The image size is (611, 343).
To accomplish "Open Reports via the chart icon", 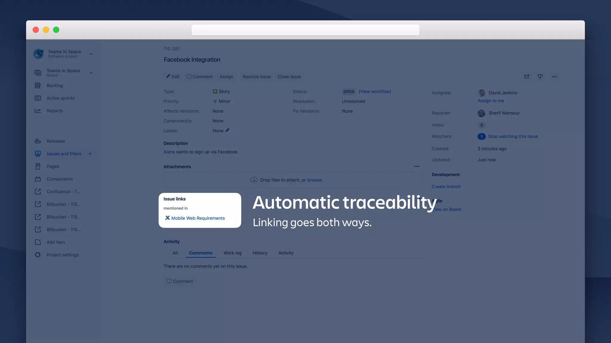I will [x=38, y=111].
